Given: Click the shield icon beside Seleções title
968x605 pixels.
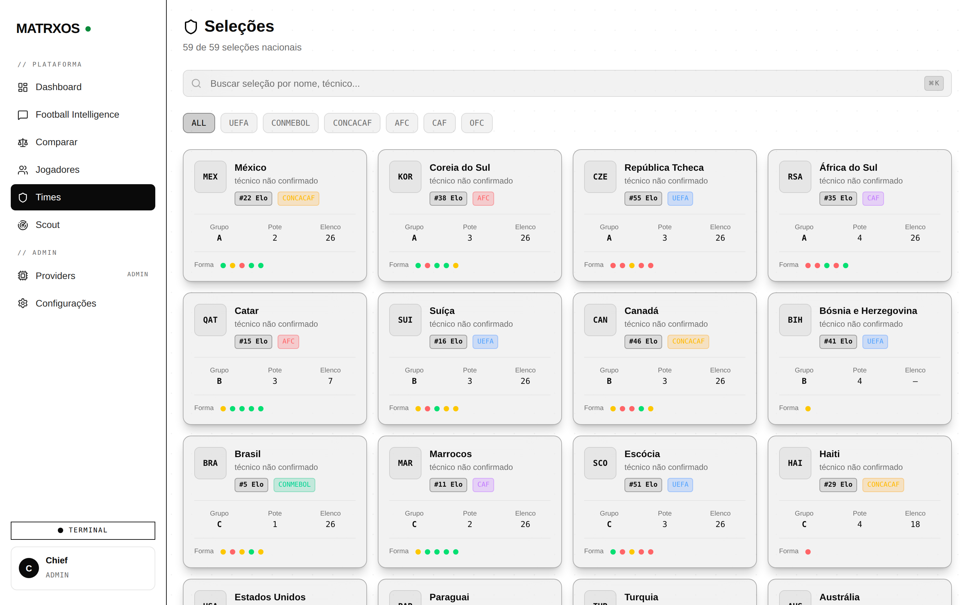Looking at the screenshot, I should click(191, 27).
